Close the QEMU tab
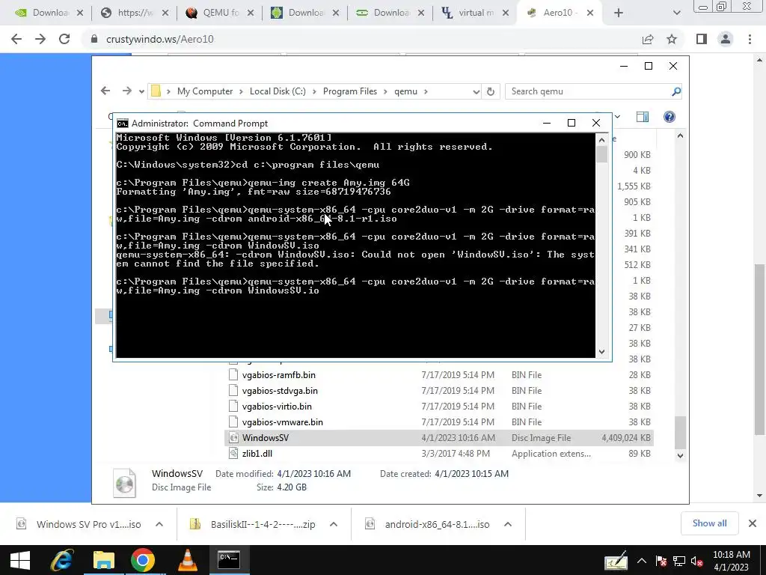Screen dimensions: 766x575 tap(251, 13)
